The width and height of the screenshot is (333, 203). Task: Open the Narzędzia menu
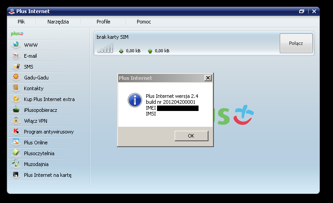point(58,22)
